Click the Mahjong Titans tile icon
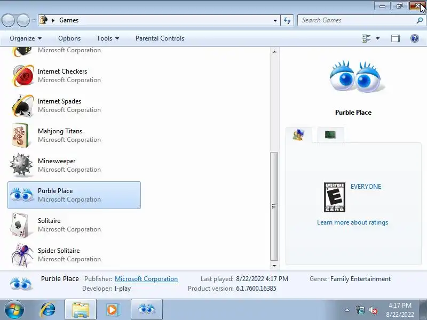427x320 pixels. [x=20, y=135]
